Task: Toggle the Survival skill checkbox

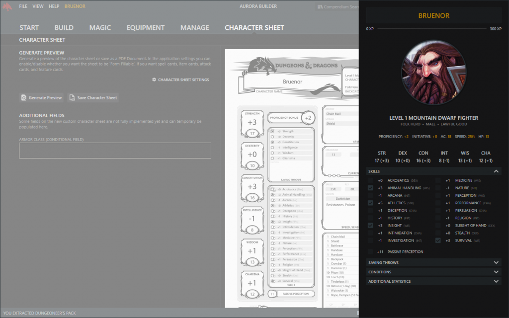Action: [438, 240]
